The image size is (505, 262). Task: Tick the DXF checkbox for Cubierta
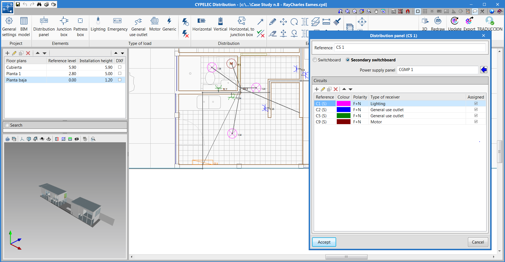click(120, 67)
